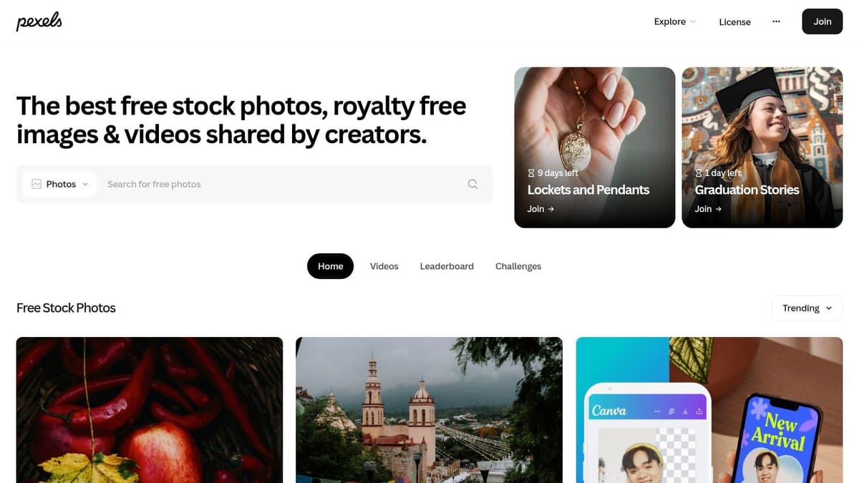Open the Challenges tab
This screenshot has width=859, height=483.
pyautogui.click(x=518, y=266)
